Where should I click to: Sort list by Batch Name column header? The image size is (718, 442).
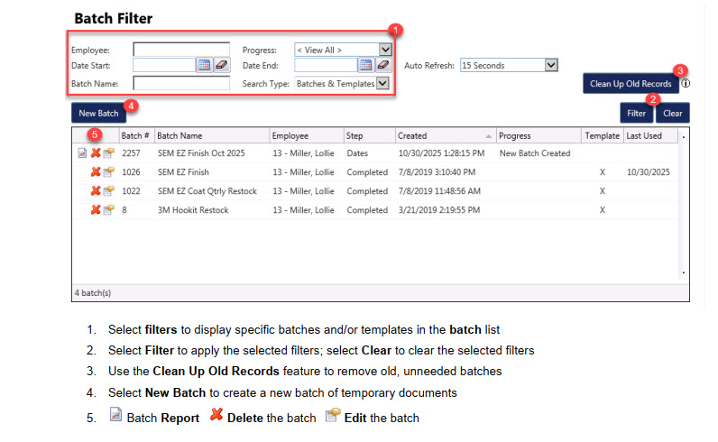point(211,135)
